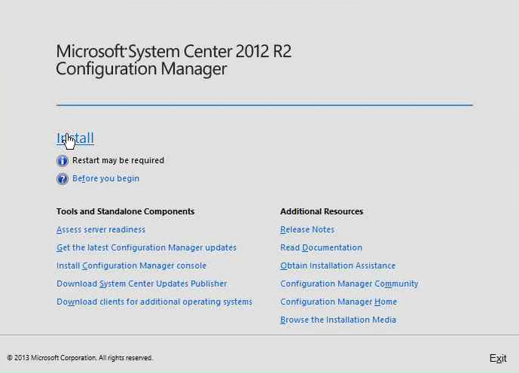The height and width of the screenshot is (373, 519).
Task: Open Read Documentation link
Action: point(321,247)
